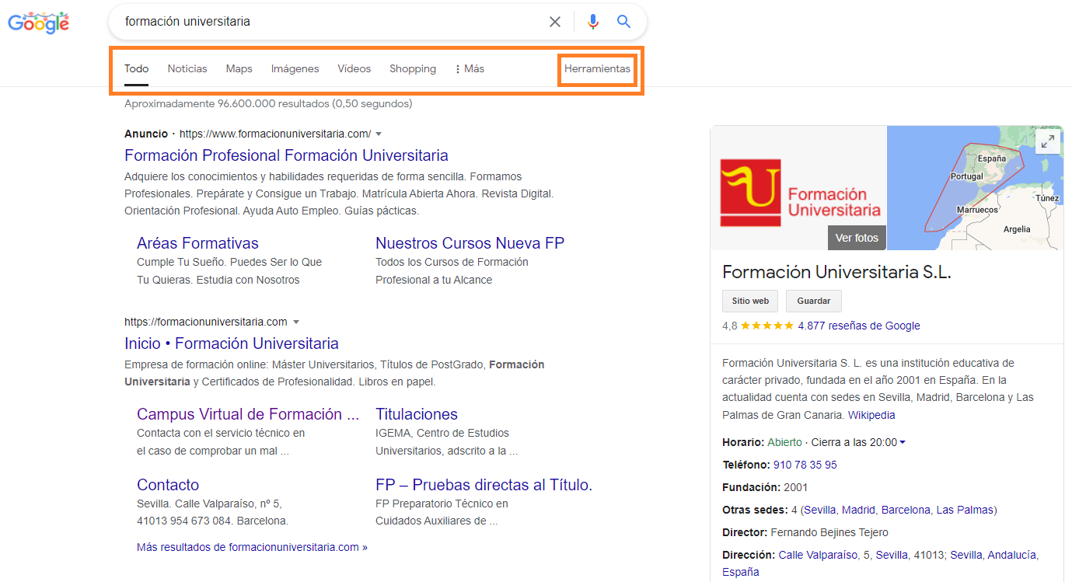This screenshot has width=1072, height=582.
Task: Select the Todo tab
Action: (137, 68)
